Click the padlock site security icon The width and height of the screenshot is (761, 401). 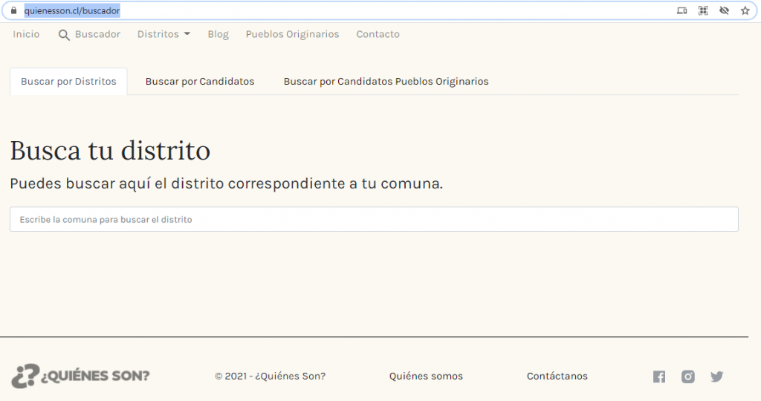tap(13, 11)
